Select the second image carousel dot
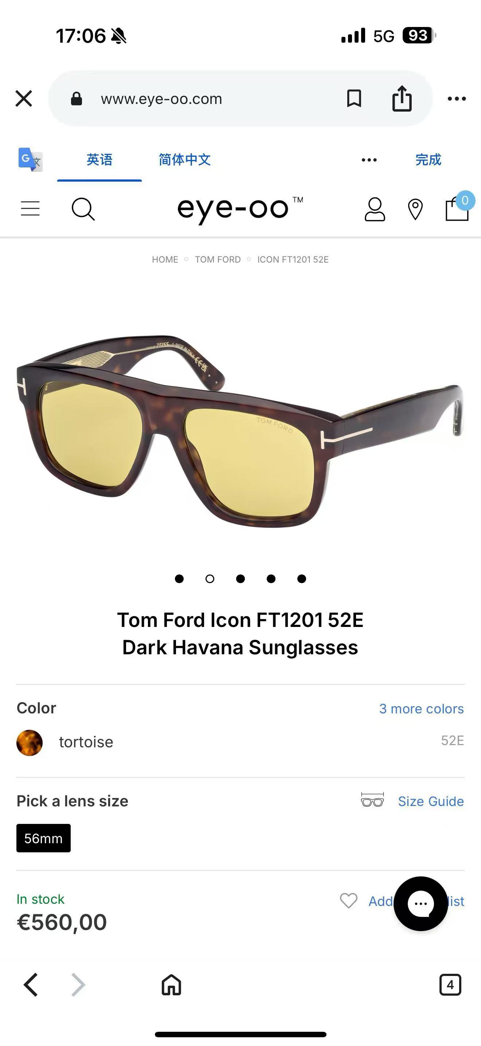Image resolution: width=481 pixels, height=1046 pixels. (x=210, y=579)
